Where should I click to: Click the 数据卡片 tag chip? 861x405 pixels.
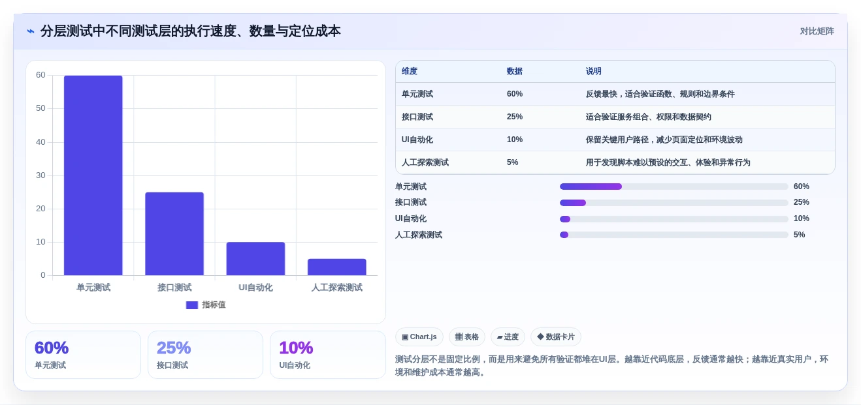(556, 337)
